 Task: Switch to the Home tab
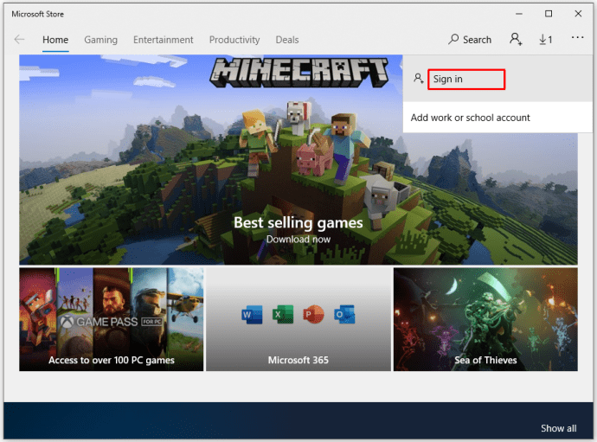55,40
